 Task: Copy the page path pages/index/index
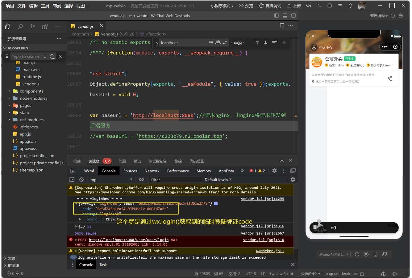362,274
